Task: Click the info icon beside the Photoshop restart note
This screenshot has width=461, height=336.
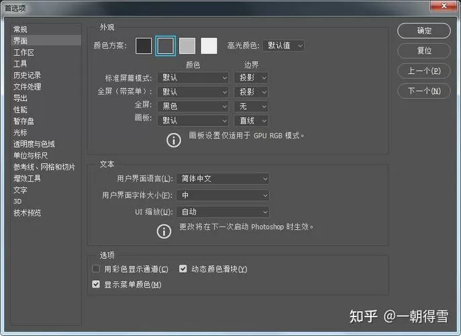Action: pyautogui.click(x=164, y=231)
